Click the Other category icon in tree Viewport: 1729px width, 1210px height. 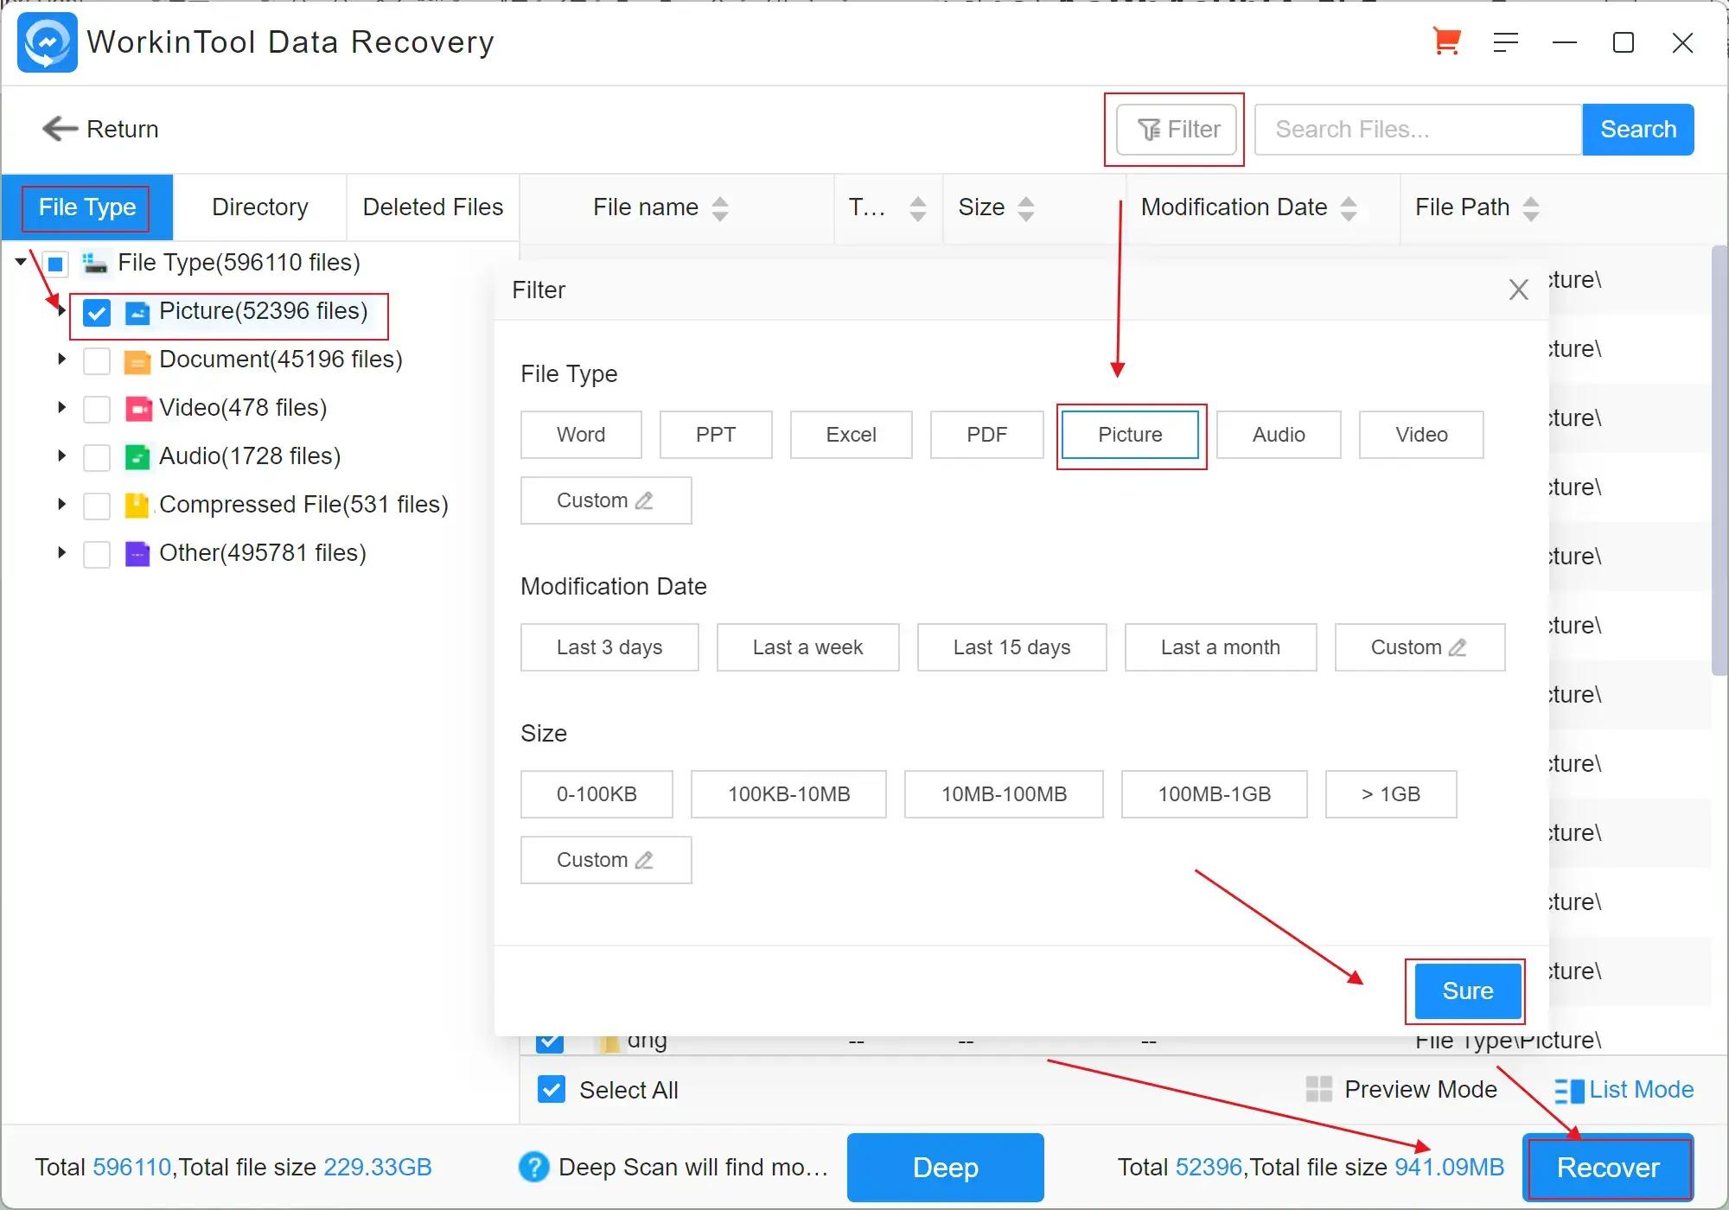point(137,554)
